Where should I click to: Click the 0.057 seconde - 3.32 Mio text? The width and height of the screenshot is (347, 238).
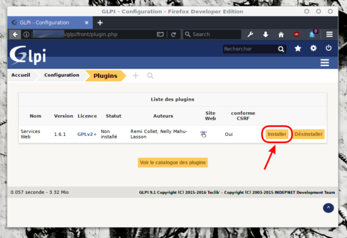(40, 192)
